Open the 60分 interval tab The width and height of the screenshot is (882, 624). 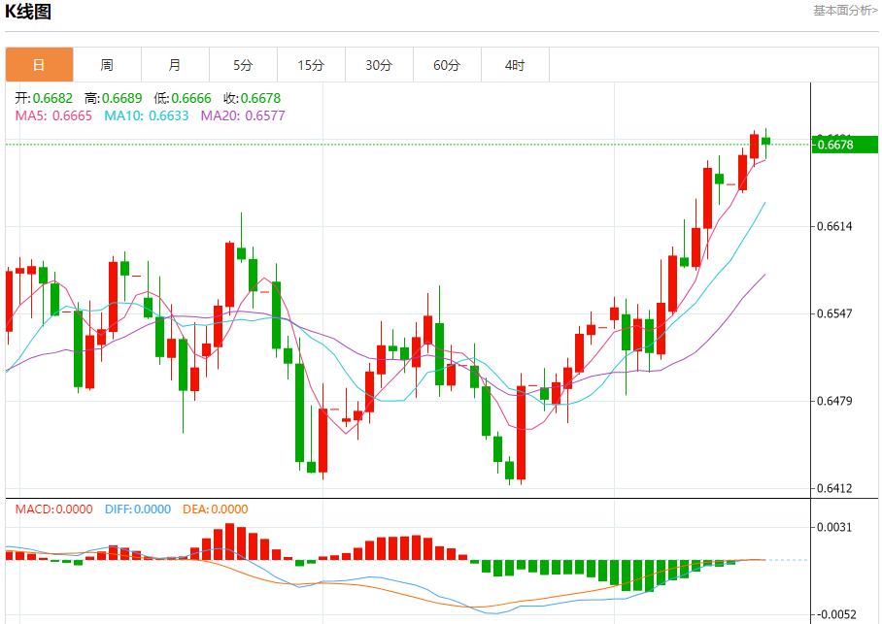point(447,65)
